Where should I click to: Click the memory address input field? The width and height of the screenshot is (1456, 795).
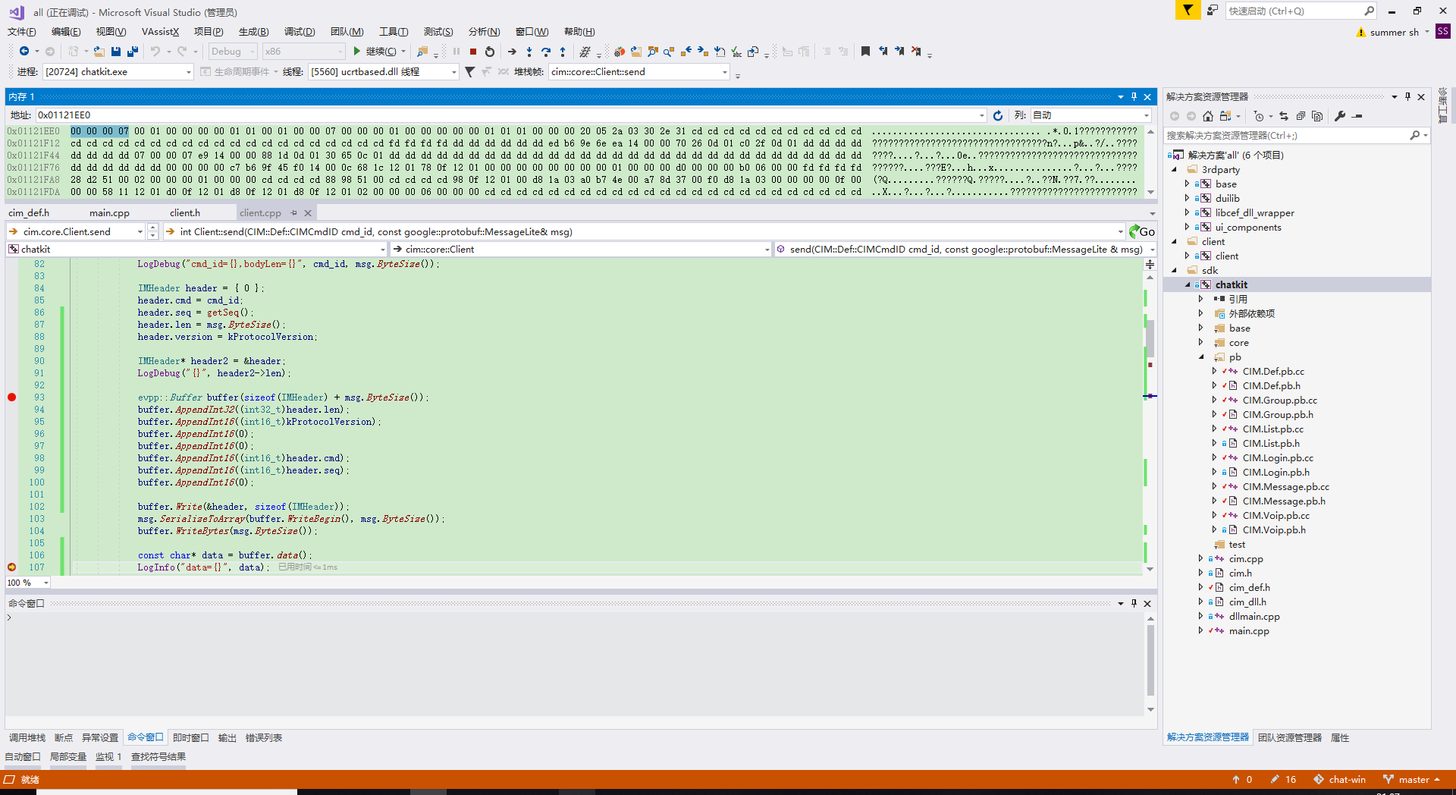(511, 115)
